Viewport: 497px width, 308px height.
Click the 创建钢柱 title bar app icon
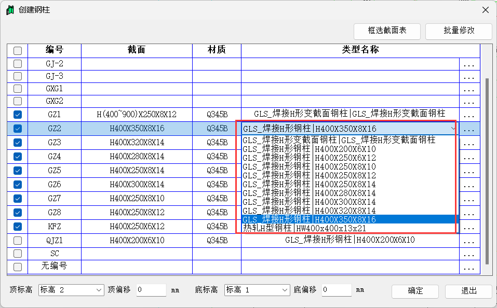(x=10, y=10)
